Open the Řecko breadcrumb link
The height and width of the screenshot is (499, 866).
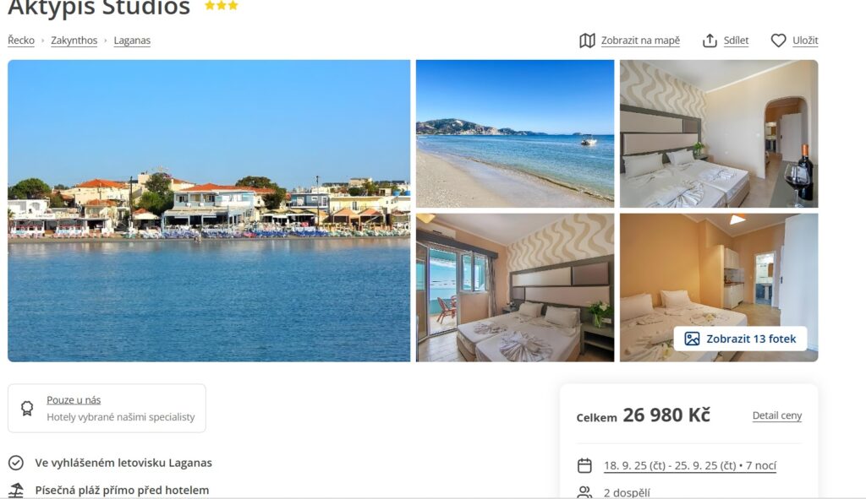tap(21, 41)
